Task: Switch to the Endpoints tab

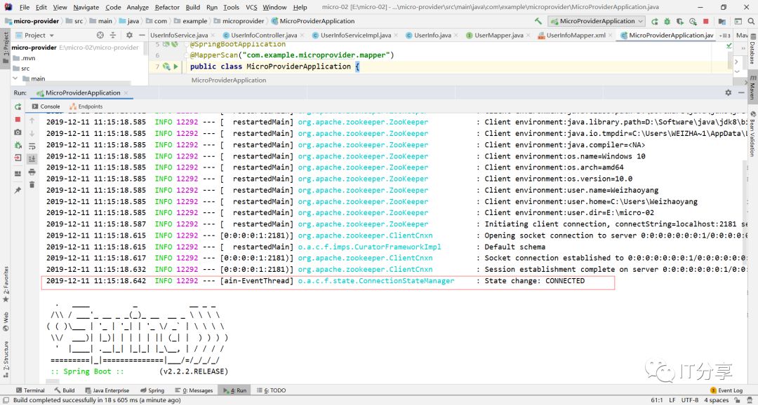Action: click(x=86, y=107)
